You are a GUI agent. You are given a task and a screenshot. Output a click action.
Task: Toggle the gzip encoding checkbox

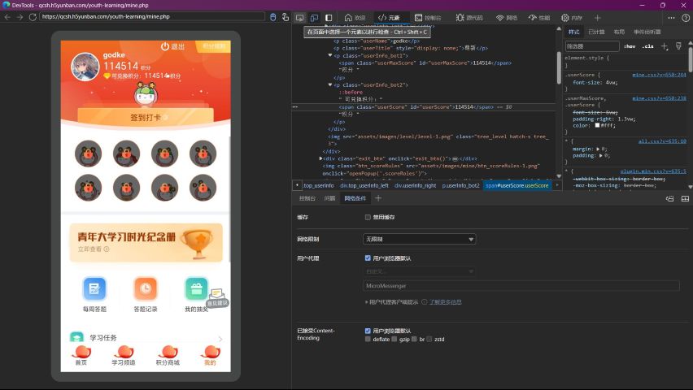click(394, 339)
